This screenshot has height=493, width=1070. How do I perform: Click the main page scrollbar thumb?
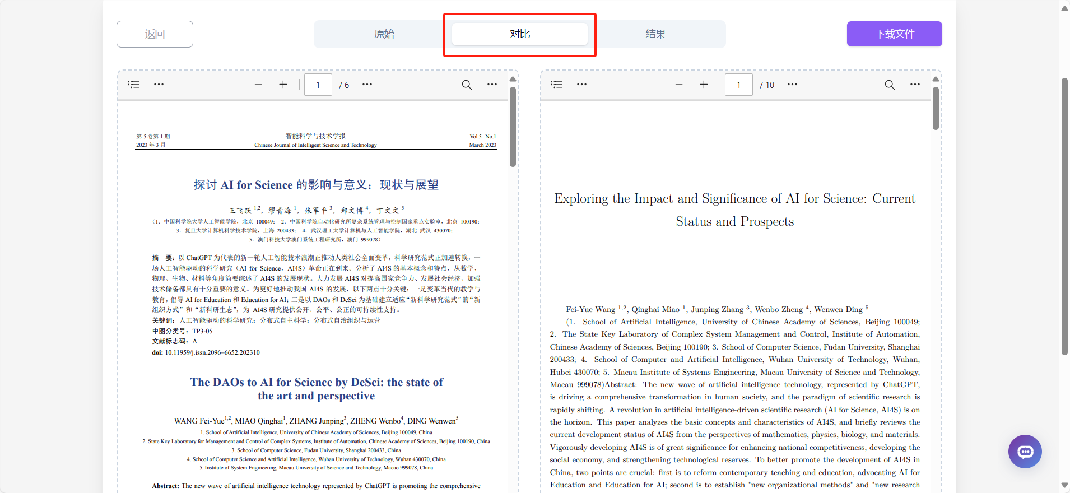click(x=1064, y=216)
